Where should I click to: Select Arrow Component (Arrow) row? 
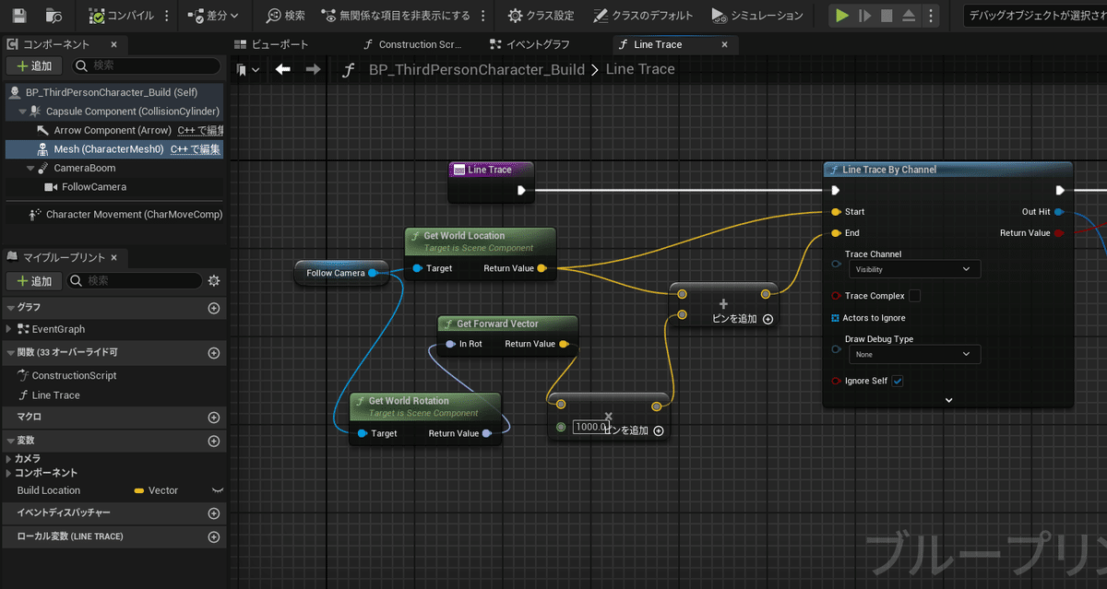point(113,130)
